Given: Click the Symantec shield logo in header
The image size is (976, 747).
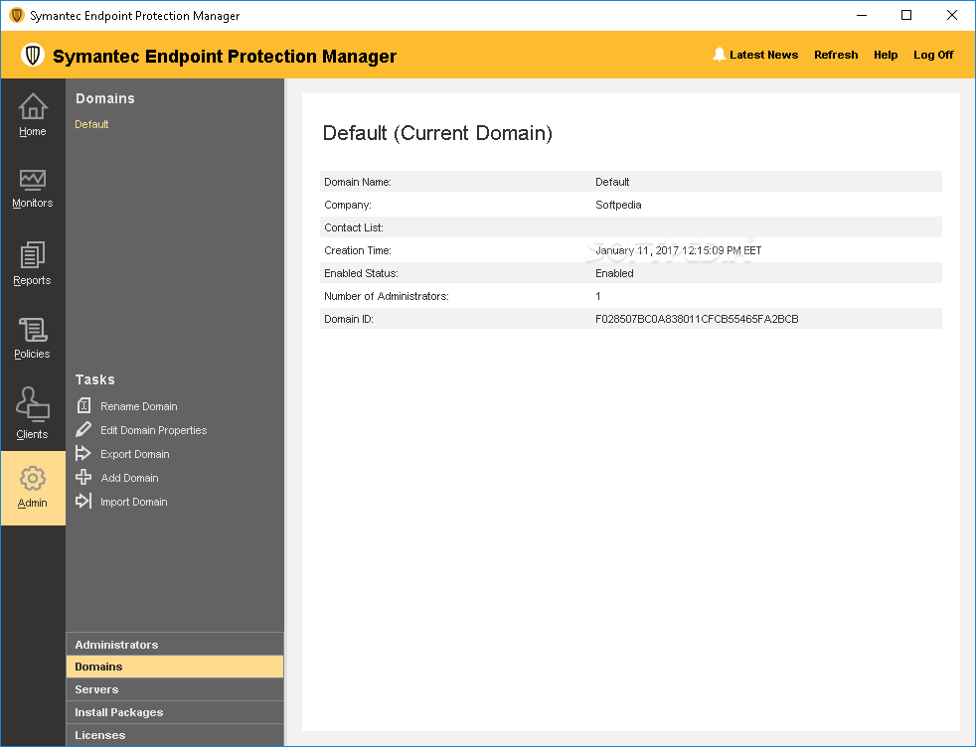Looking at the screenshot, I should tap(33, 55).
